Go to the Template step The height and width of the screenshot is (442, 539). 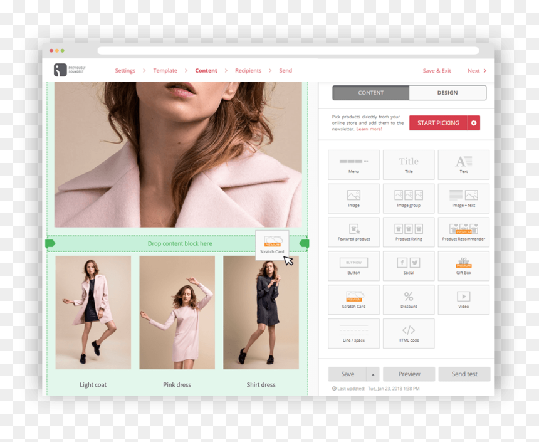click(x=165, y=70)
